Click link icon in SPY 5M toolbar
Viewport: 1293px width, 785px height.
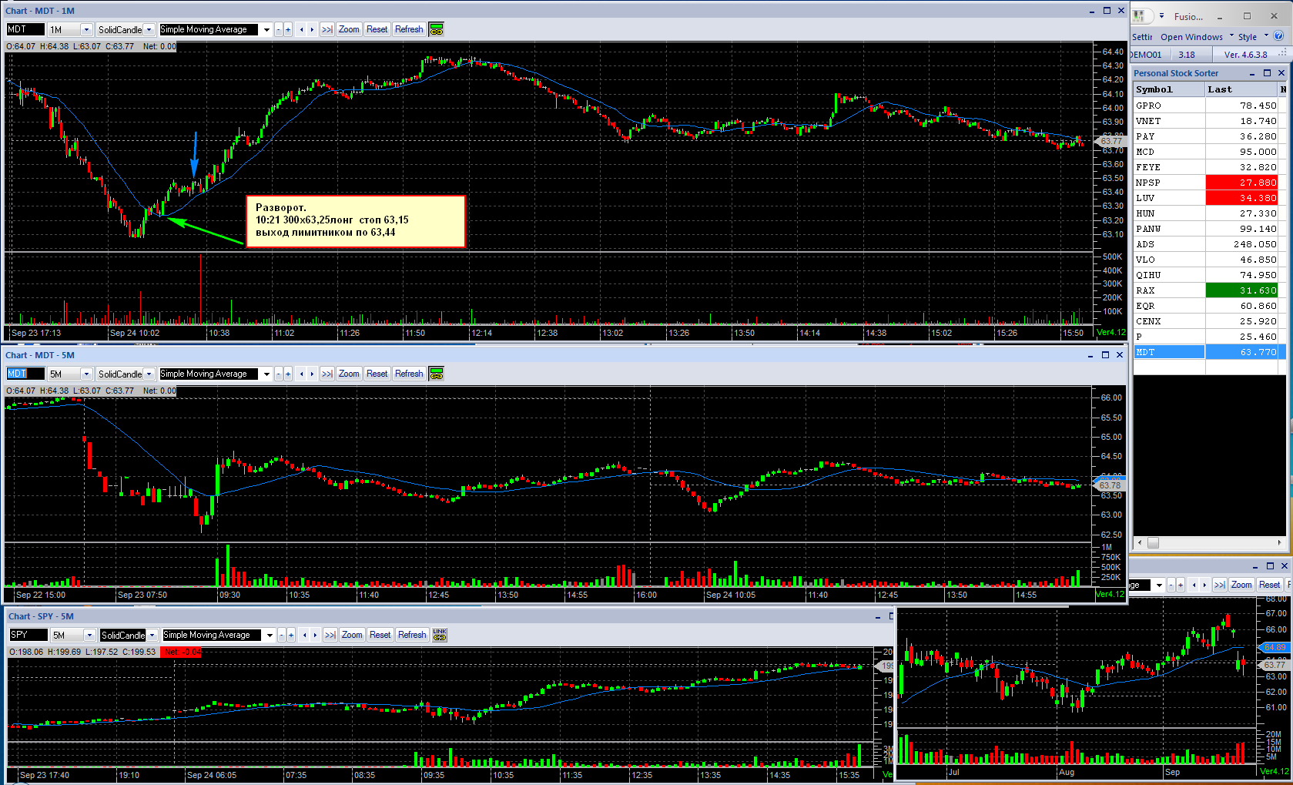440,635
